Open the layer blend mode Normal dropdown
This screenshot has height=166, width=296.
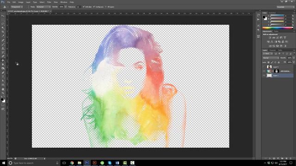271,58
